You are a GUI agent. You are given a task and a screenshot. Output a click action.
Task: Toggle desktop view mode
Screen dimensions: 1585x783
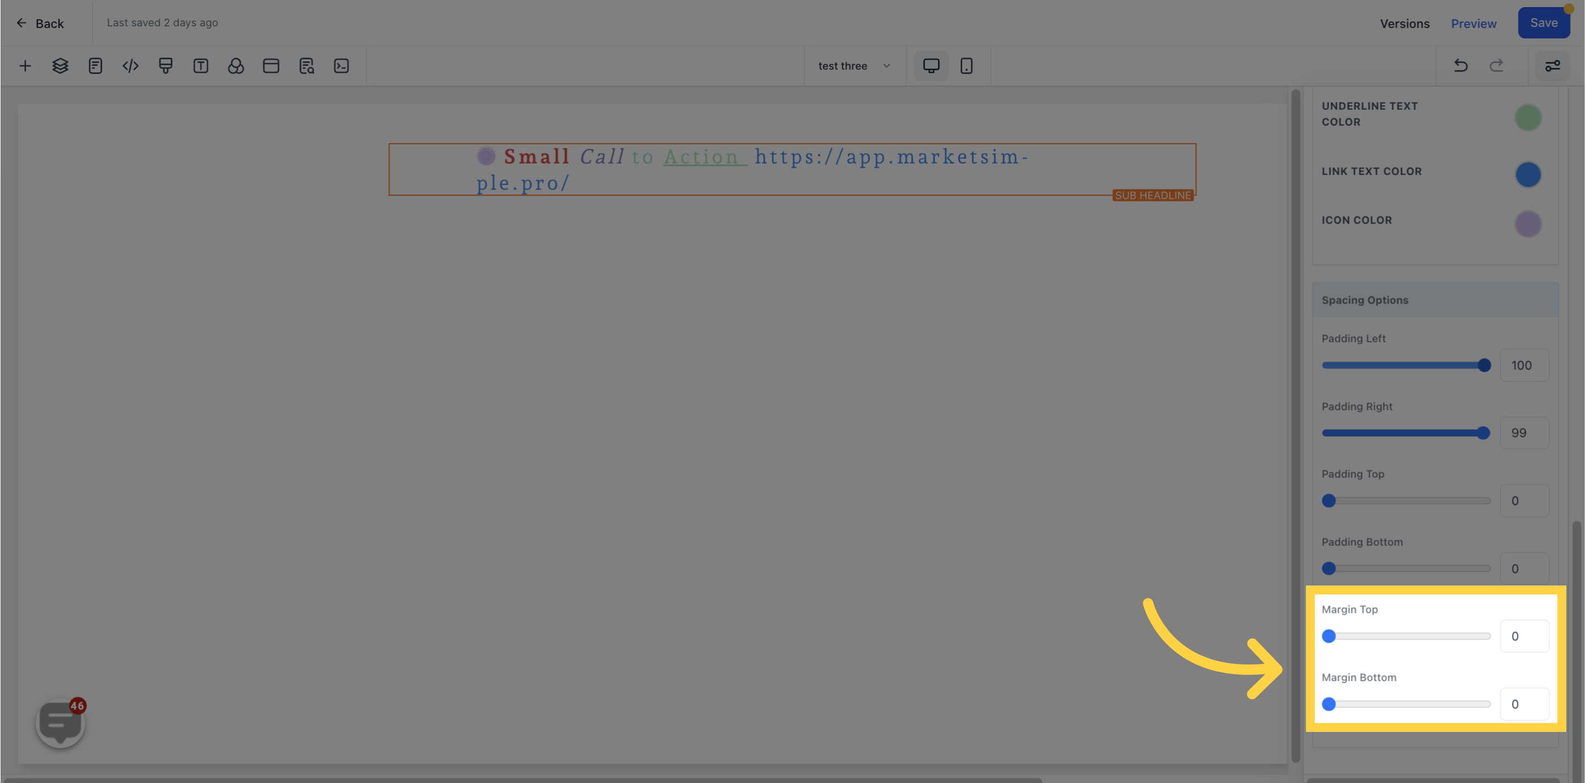[930, 66]
